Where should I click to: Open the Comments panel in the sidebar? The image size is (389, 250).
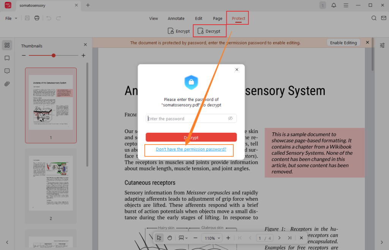point(7,71)
